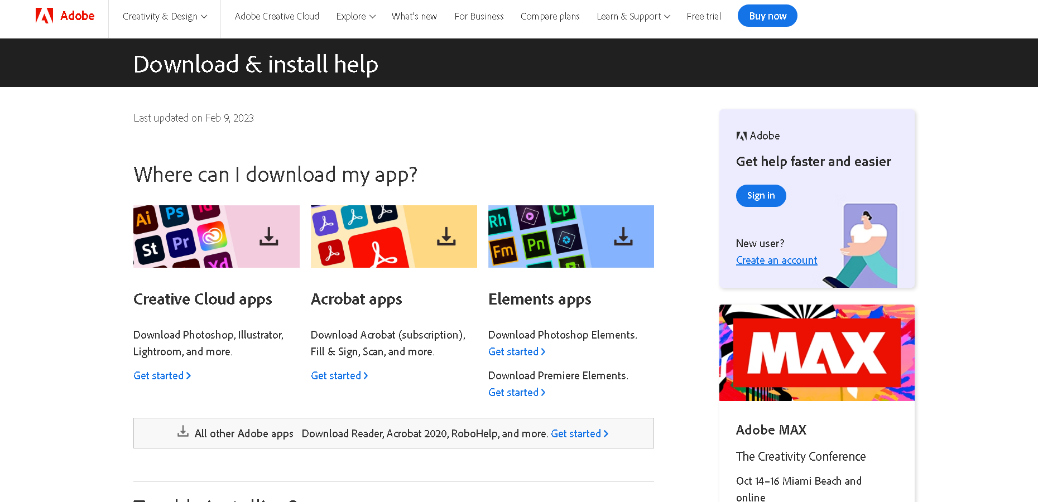Click Get started under Acrobat apps

[x=339, y=376]
